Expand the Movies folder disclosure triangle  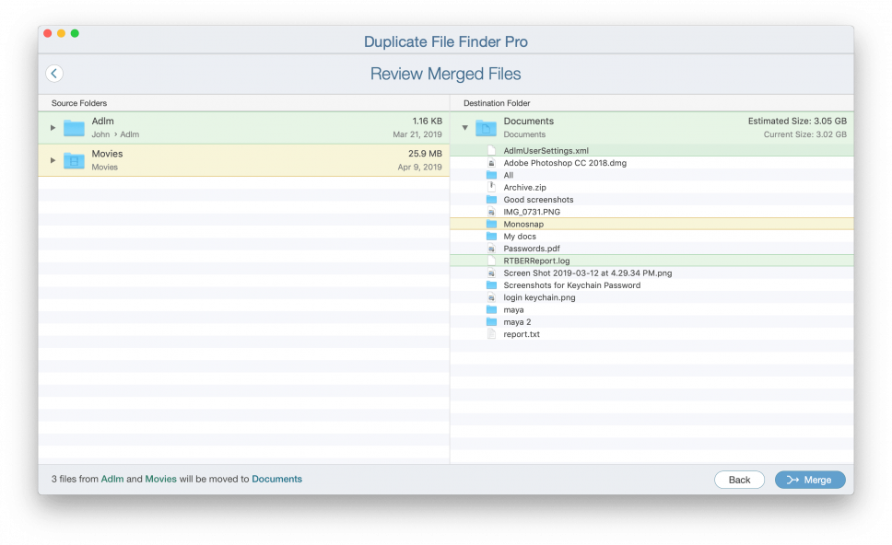tap(53, 159)
